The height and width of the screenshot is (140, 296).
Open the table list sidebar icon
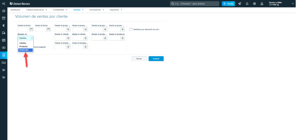pyautogui.click(x=4, y=40)
